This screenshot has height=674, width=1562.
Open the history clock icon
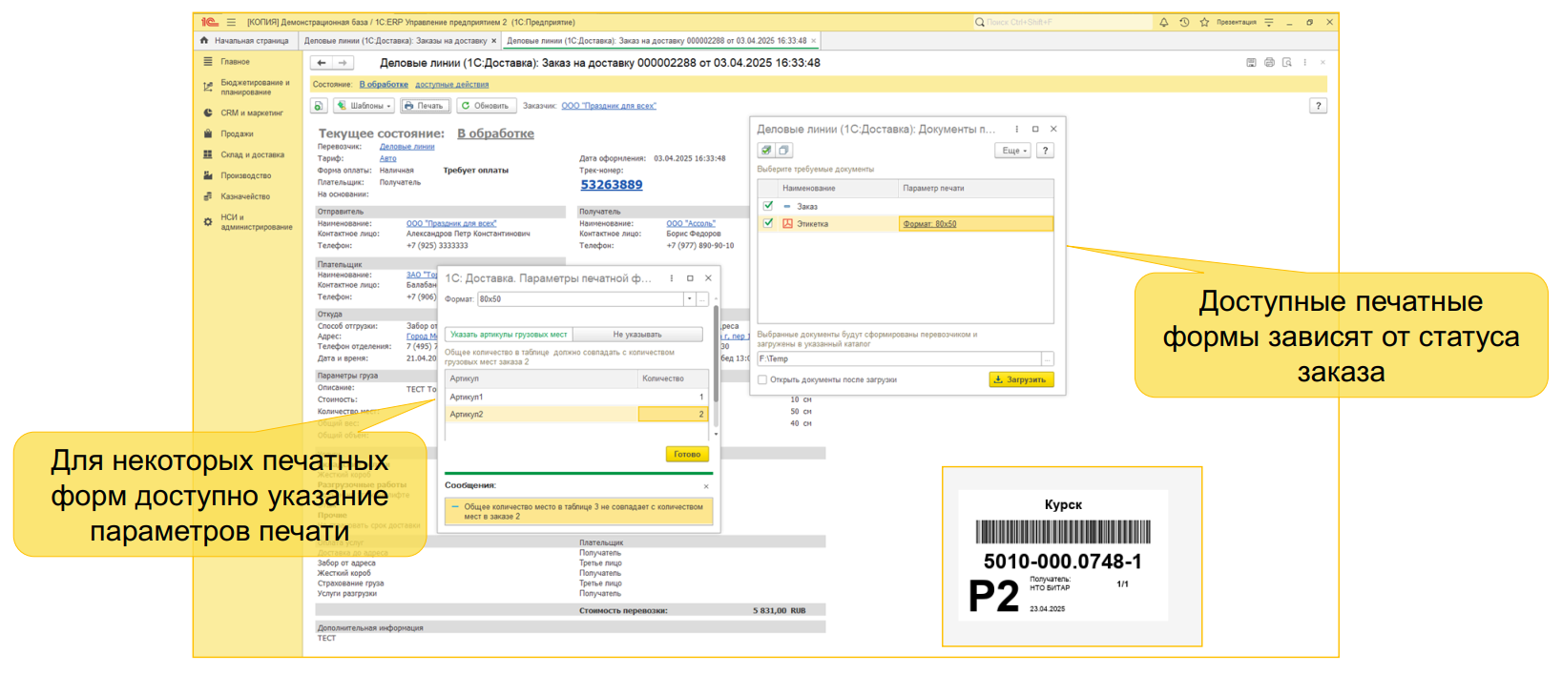coord(1184,22)
